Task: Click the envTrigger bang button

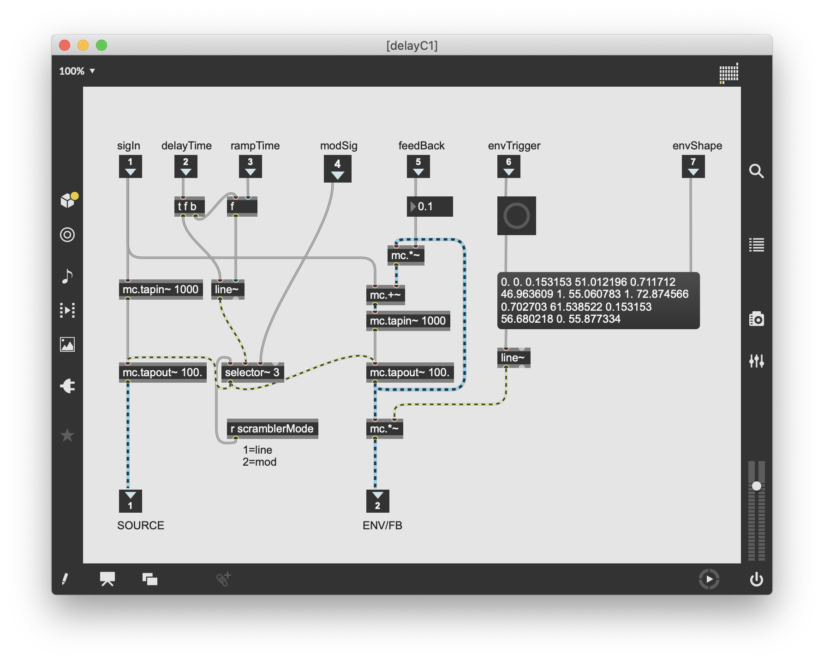Action: 516,216
